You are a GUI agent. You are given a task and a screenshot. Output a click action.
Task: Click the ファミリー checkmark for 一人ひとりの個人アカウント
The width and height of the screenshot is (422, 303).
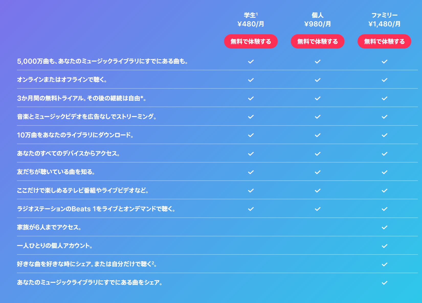tap(384, 246)
